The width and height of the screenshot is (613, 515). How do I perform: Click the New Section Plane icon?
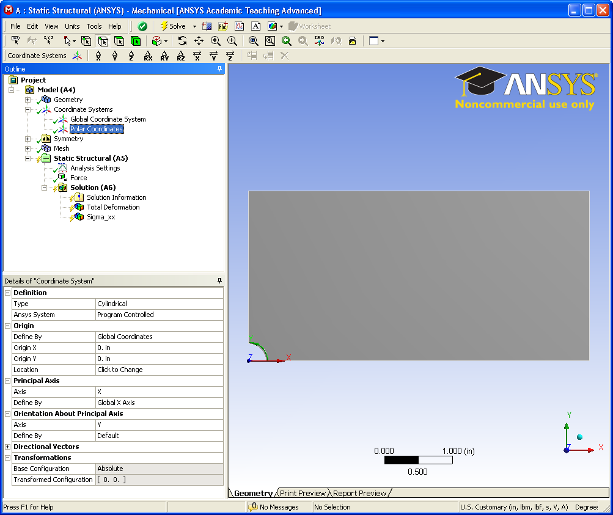[x=207, y=26]
